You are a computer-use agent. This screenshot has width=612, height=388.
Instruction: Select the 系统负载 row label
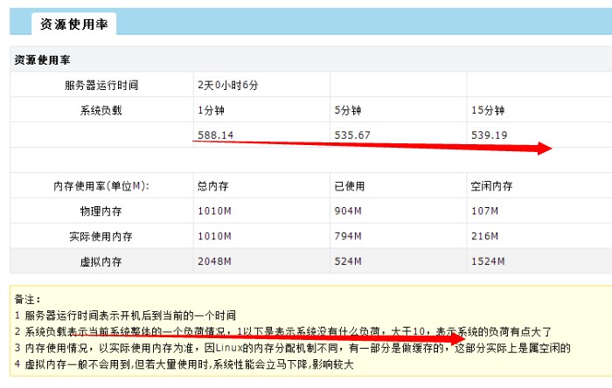click(101, 110)
